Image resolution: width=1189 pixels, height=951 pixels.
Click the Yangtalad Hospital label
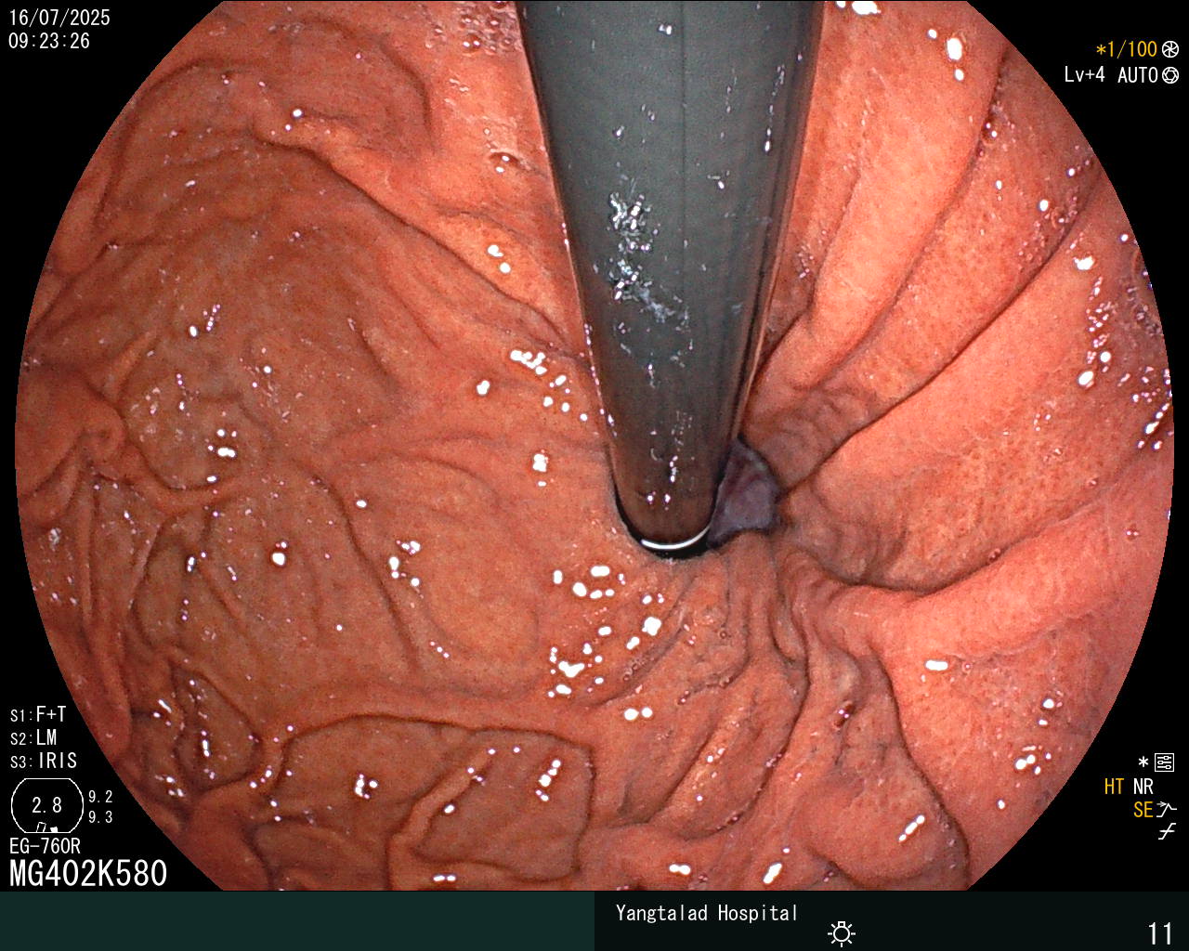(x=707, y=913)
